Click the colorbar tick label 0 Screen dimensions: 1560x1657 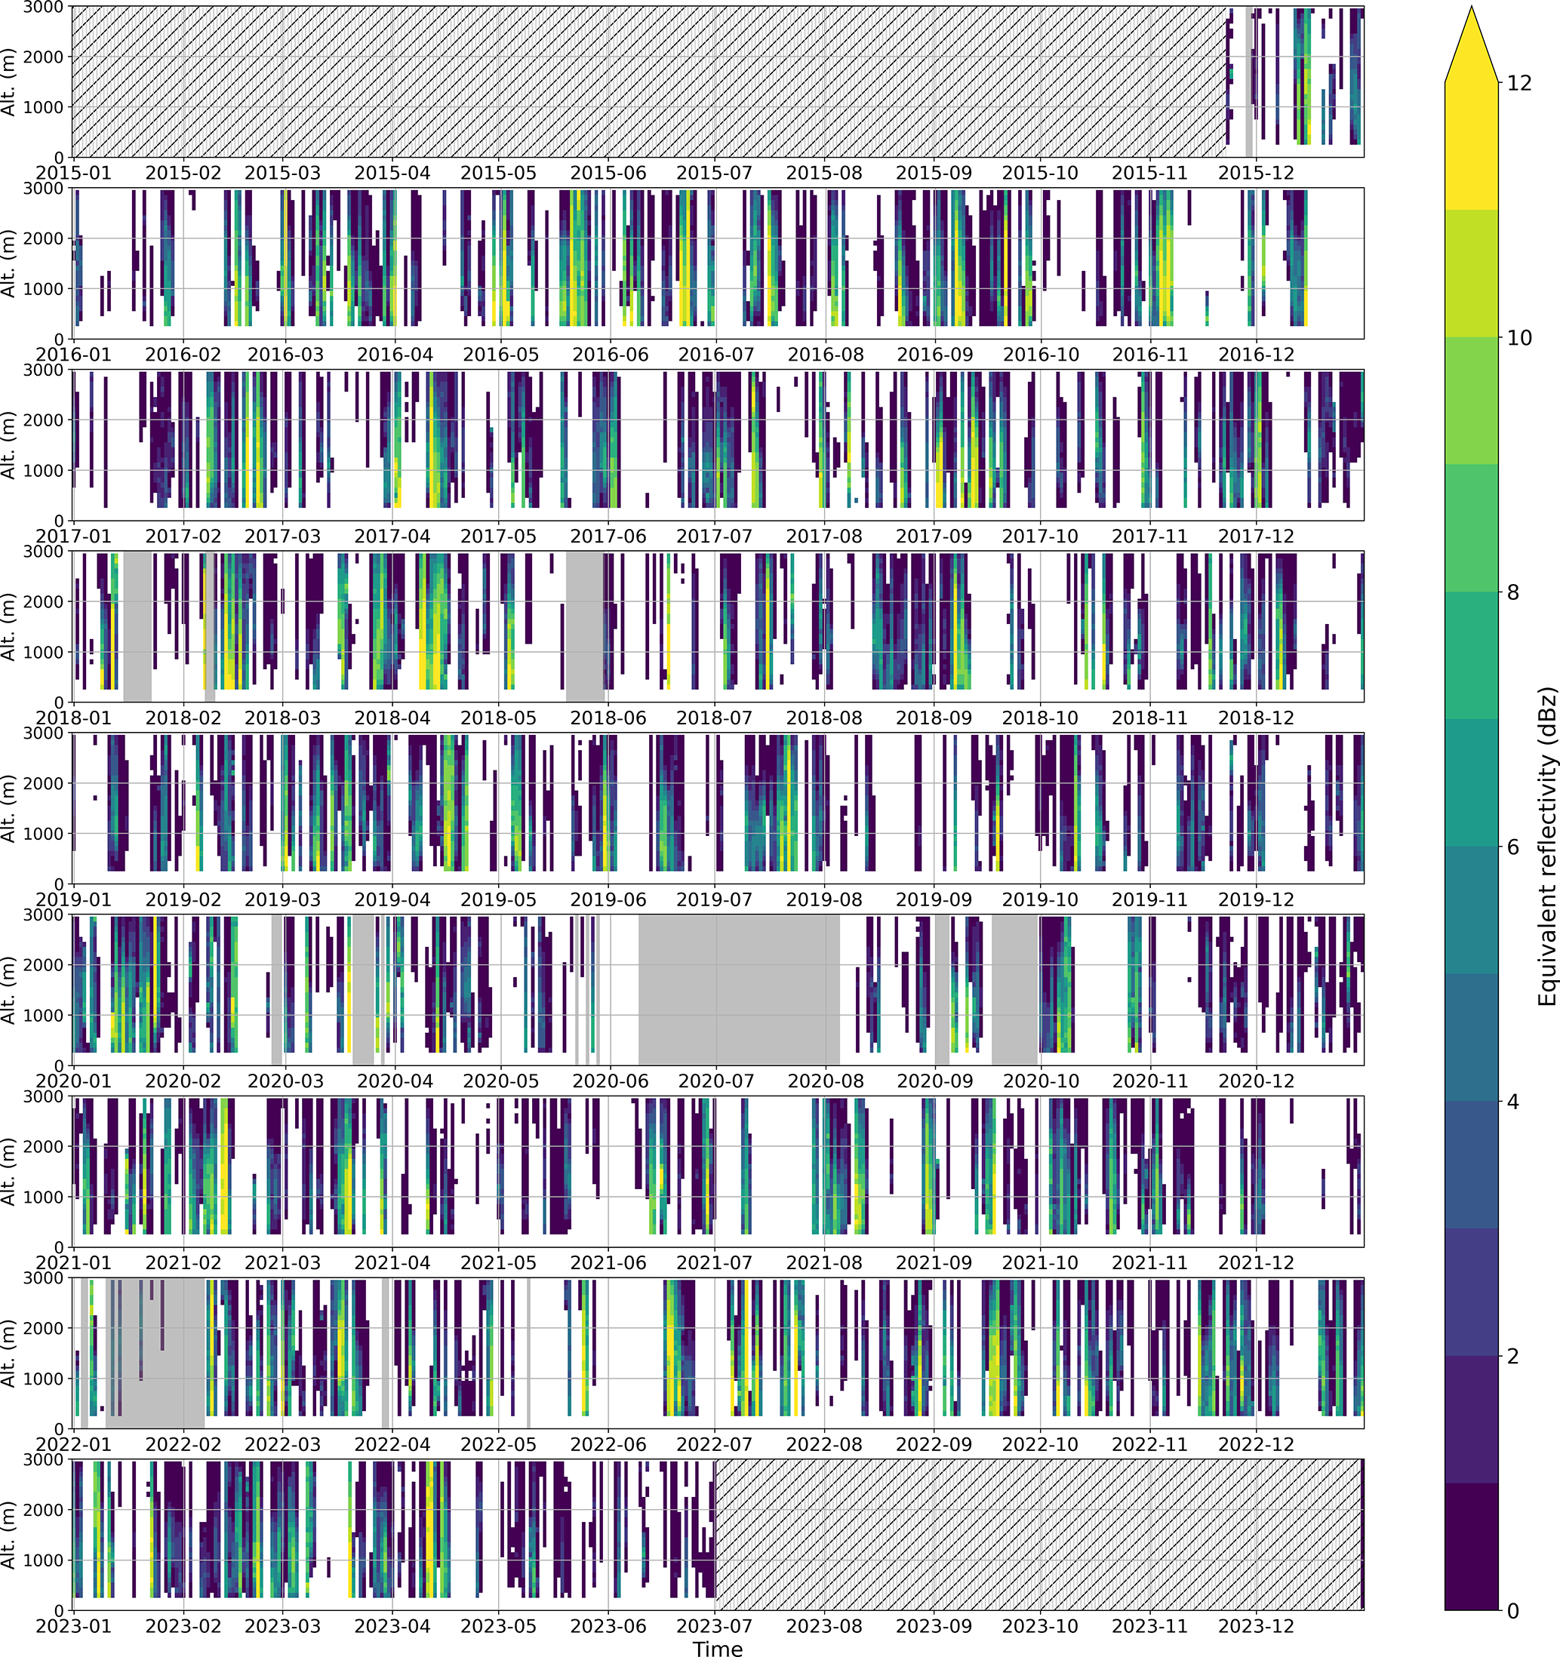point(1513,1610)
